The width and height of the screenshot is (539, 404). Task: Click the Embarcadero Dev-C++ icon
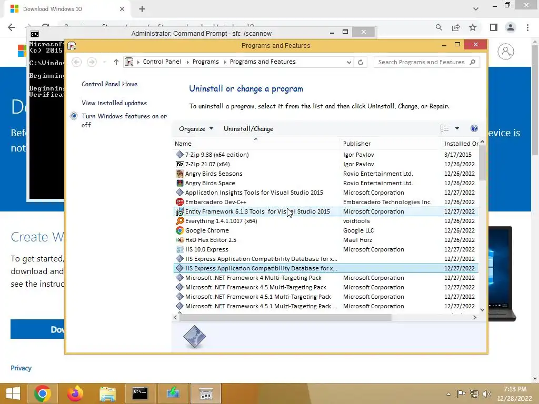(179, 202)
